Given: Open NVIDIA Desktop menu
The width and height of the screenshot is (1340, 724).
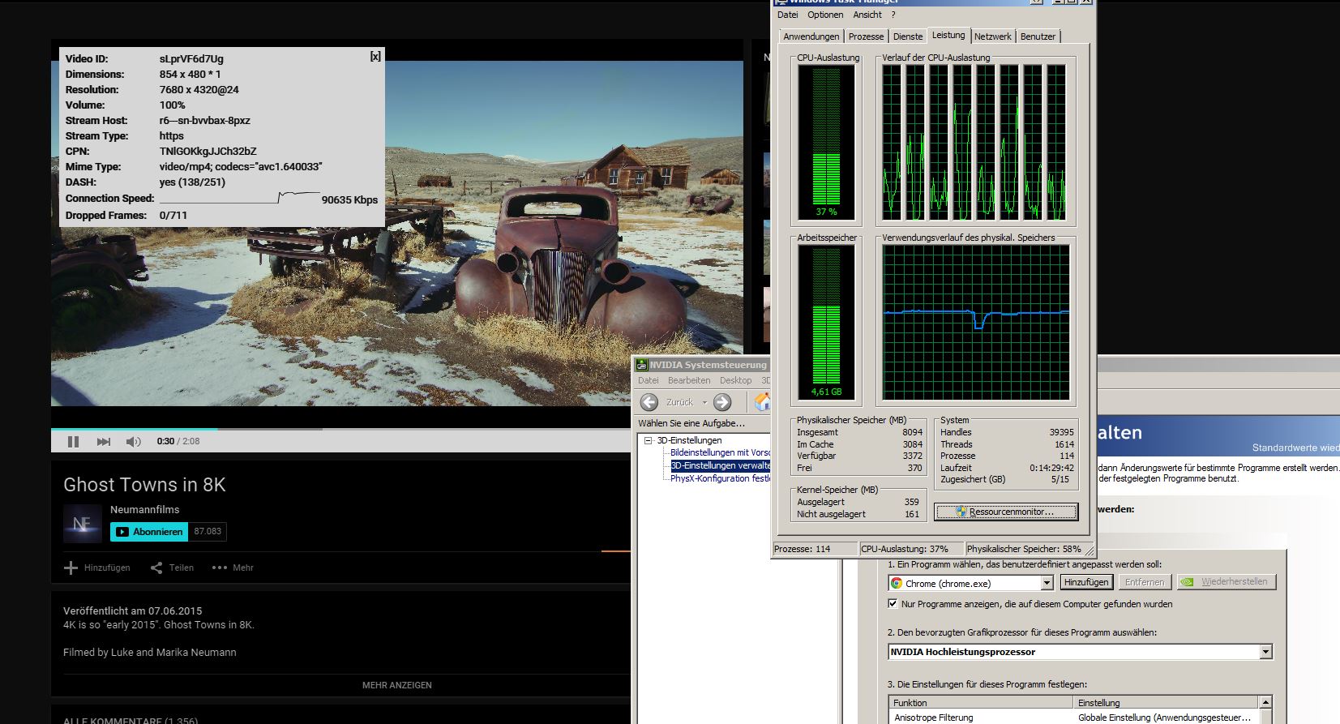Looking at the screenshot, I should point(736,380).
